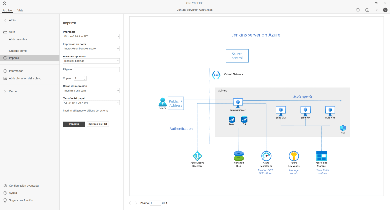This screenshot has width=390, height=210.
Task: Open the Caras de impresión dropdown
Action: click(91, 91)
